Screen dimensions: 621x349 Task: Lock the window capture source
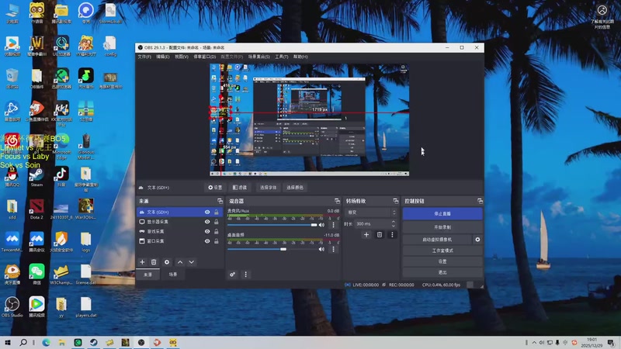pyautogui.click(x=217, y=241)
